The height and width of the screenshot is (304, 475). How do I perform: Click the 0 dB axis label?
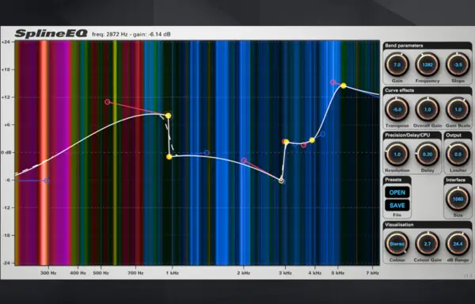(x=6, y=152)
